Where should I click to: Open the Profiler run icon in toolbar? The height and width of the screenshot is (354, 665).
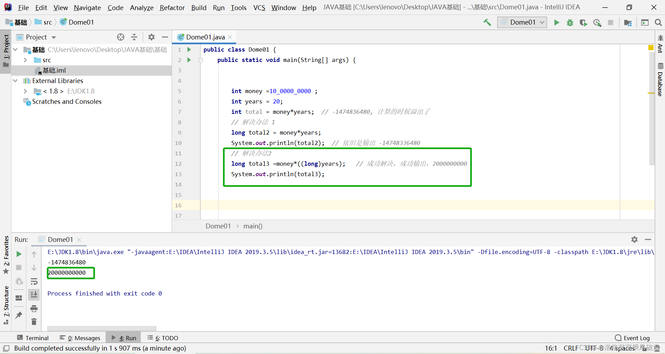(597, 22)
